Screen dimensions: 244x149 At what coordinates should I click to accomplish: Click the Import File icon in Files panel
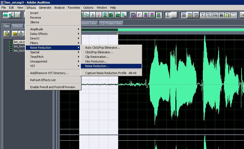tap(7, 34)
